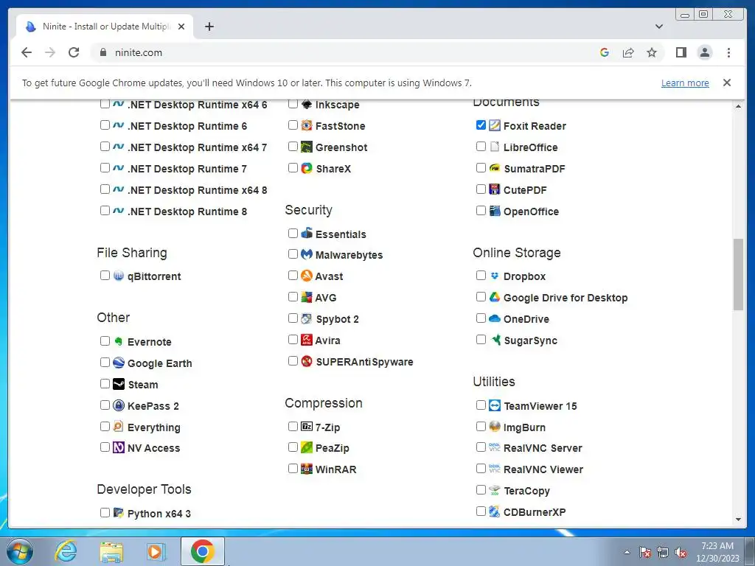Uncheck the Foxit Reader checkbox
The image size is (755, 566).
point(481,125)
